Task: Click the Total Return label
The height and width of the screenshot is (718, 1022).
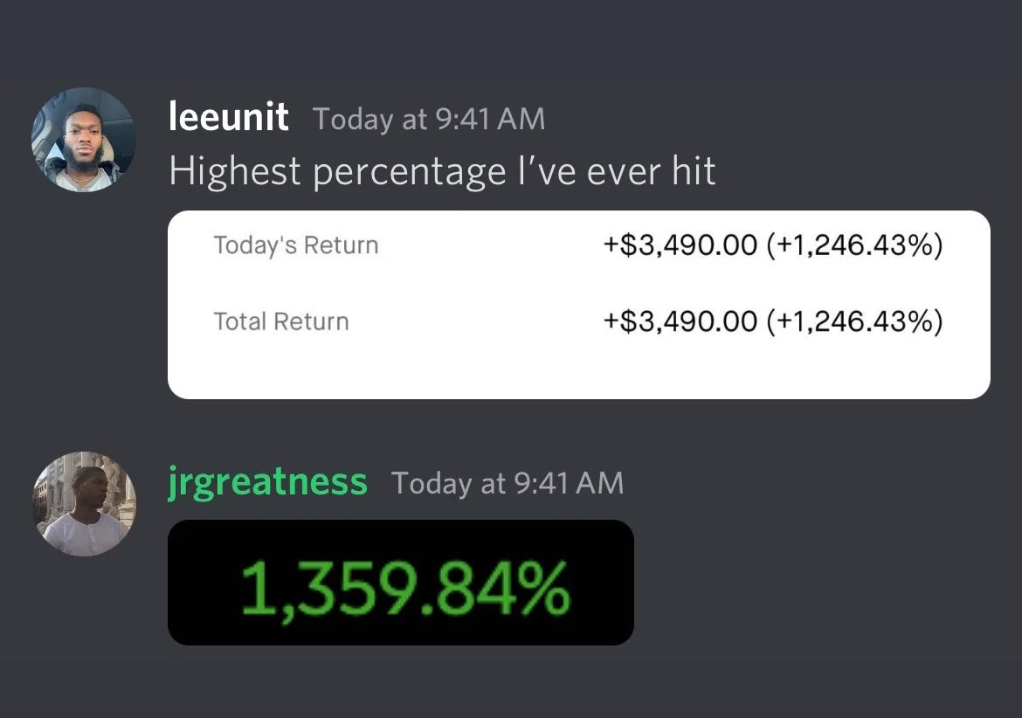Action: point(281,321)
